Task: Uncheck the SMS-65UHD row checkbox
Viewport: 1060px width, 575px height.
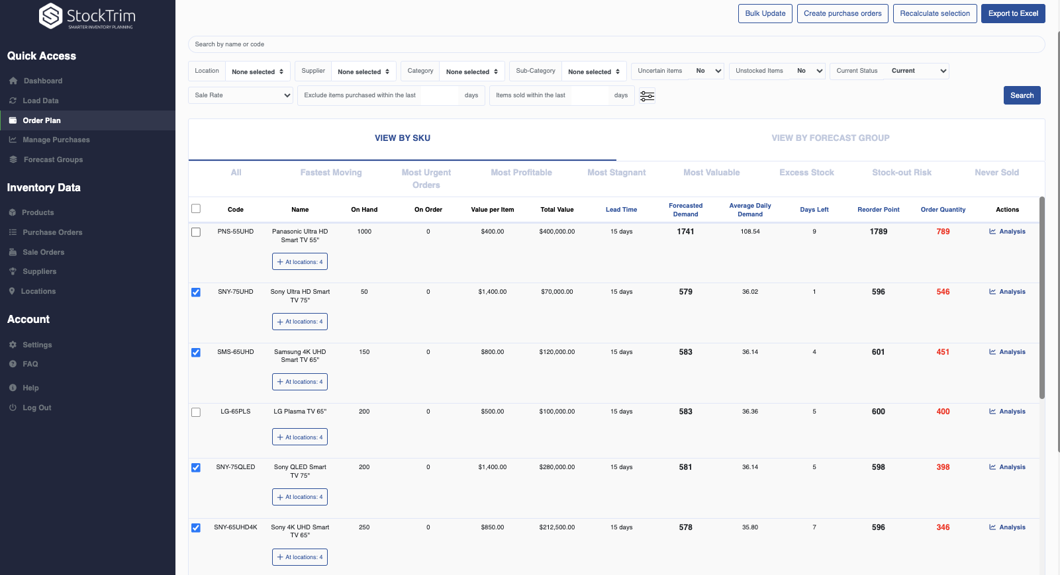Action: pyautogui.click(x=196, y=353)
